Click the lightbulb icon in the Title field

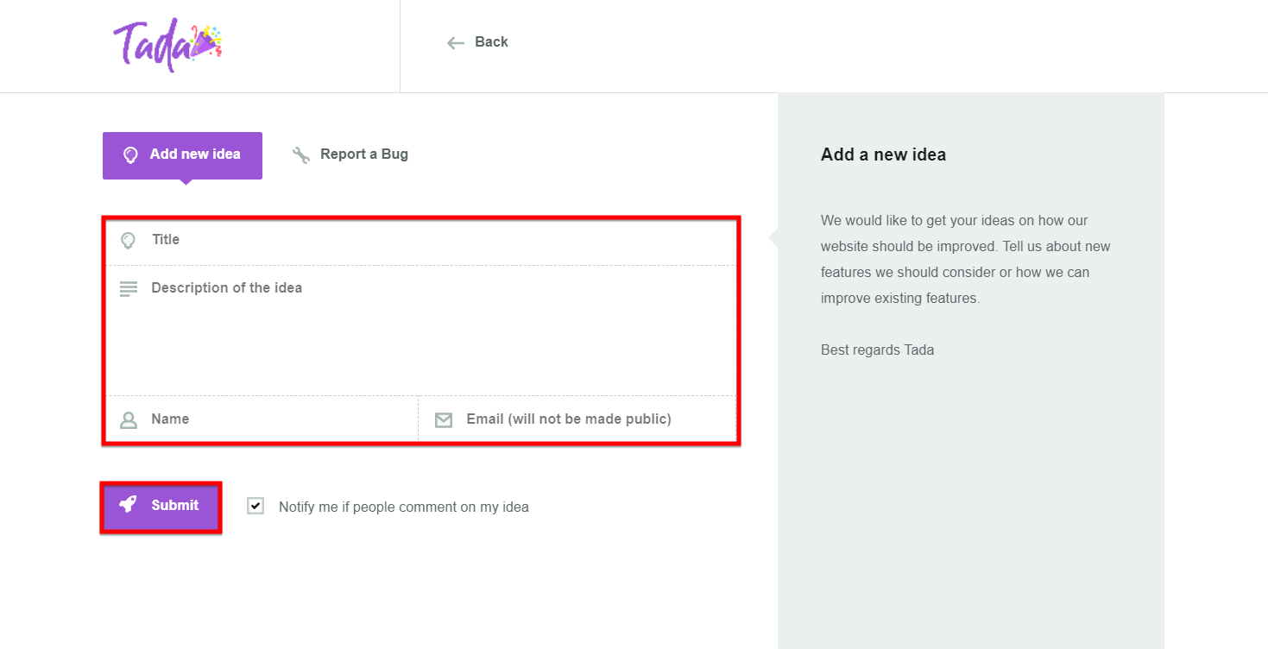pos(128,240)
